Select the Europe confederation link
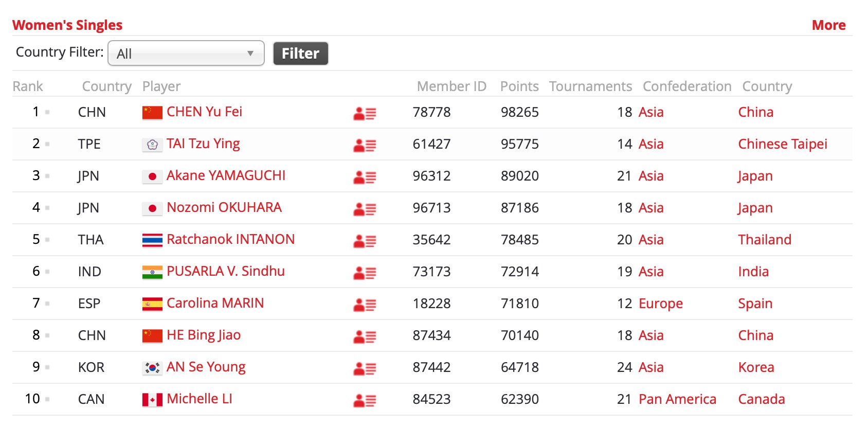The height and width of the screenshot is (427, 868). (x=661, y=304)
